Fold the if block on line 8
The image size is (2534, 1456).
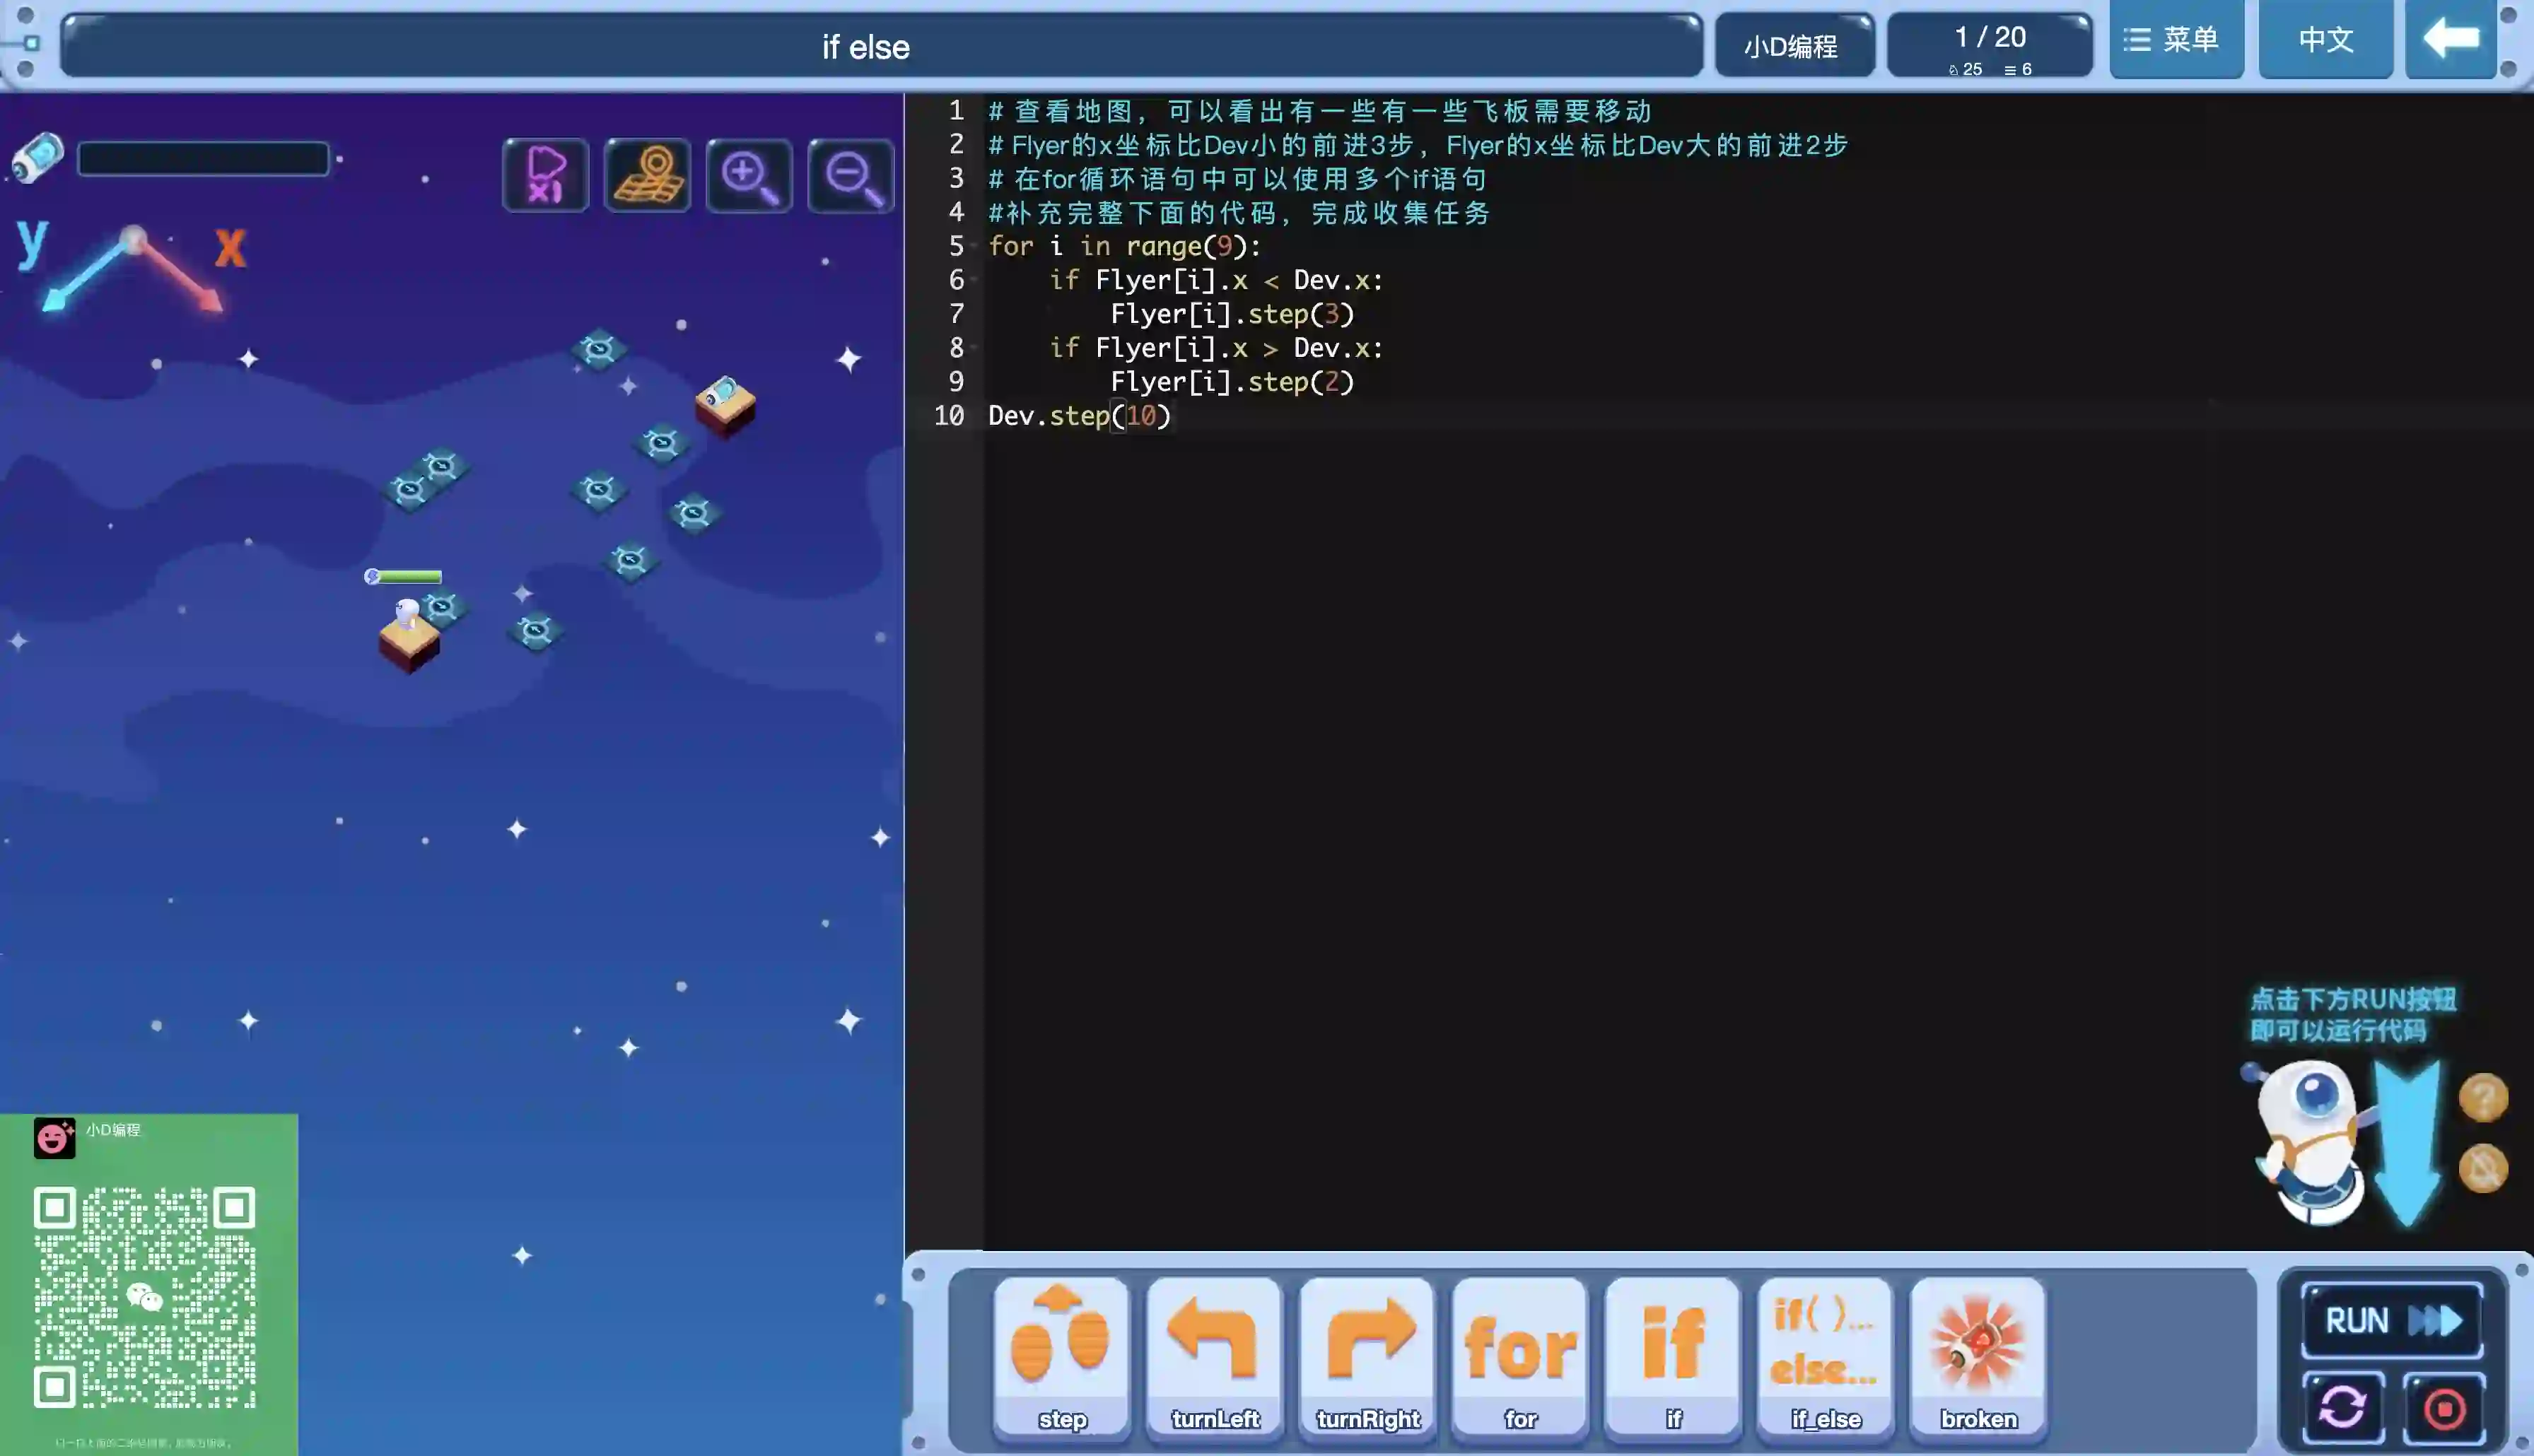coord(974,348)
